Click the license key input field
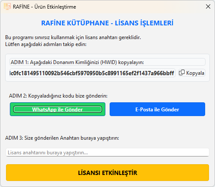 click(107, 153)
